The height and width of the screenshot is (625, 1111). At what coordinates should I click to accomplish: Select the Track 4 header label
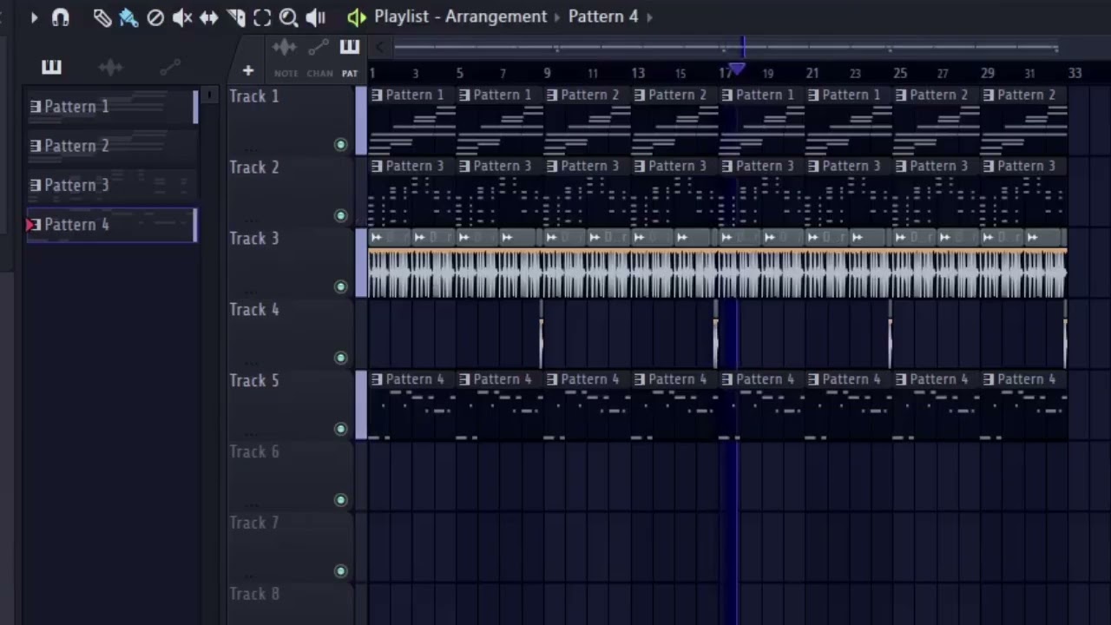pos(254,310)
